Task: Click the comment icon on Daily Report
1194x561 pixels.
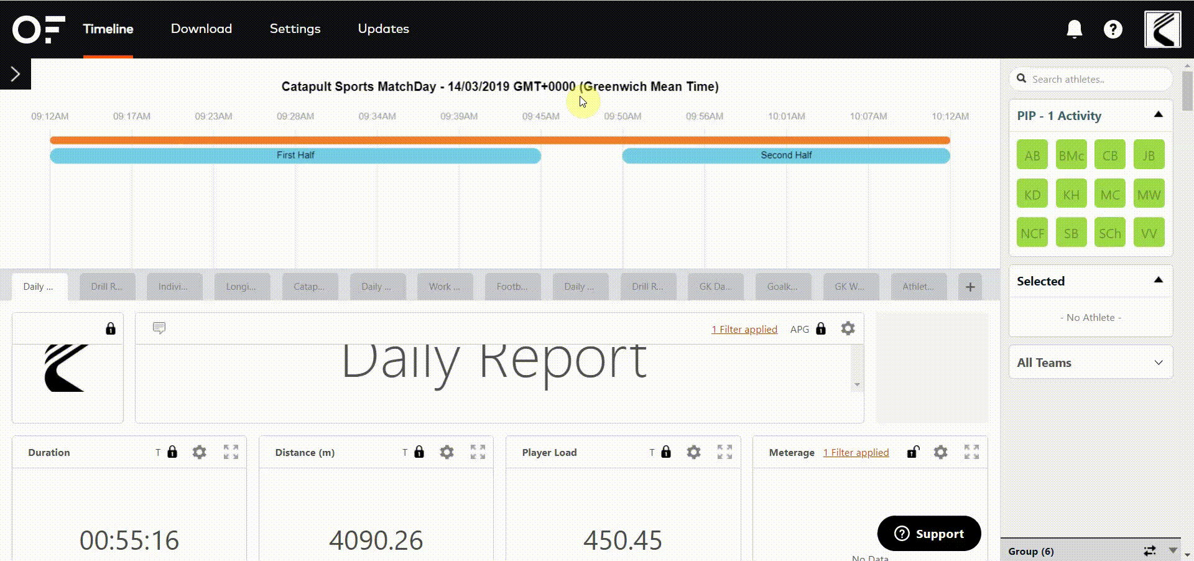Action: 159,328
